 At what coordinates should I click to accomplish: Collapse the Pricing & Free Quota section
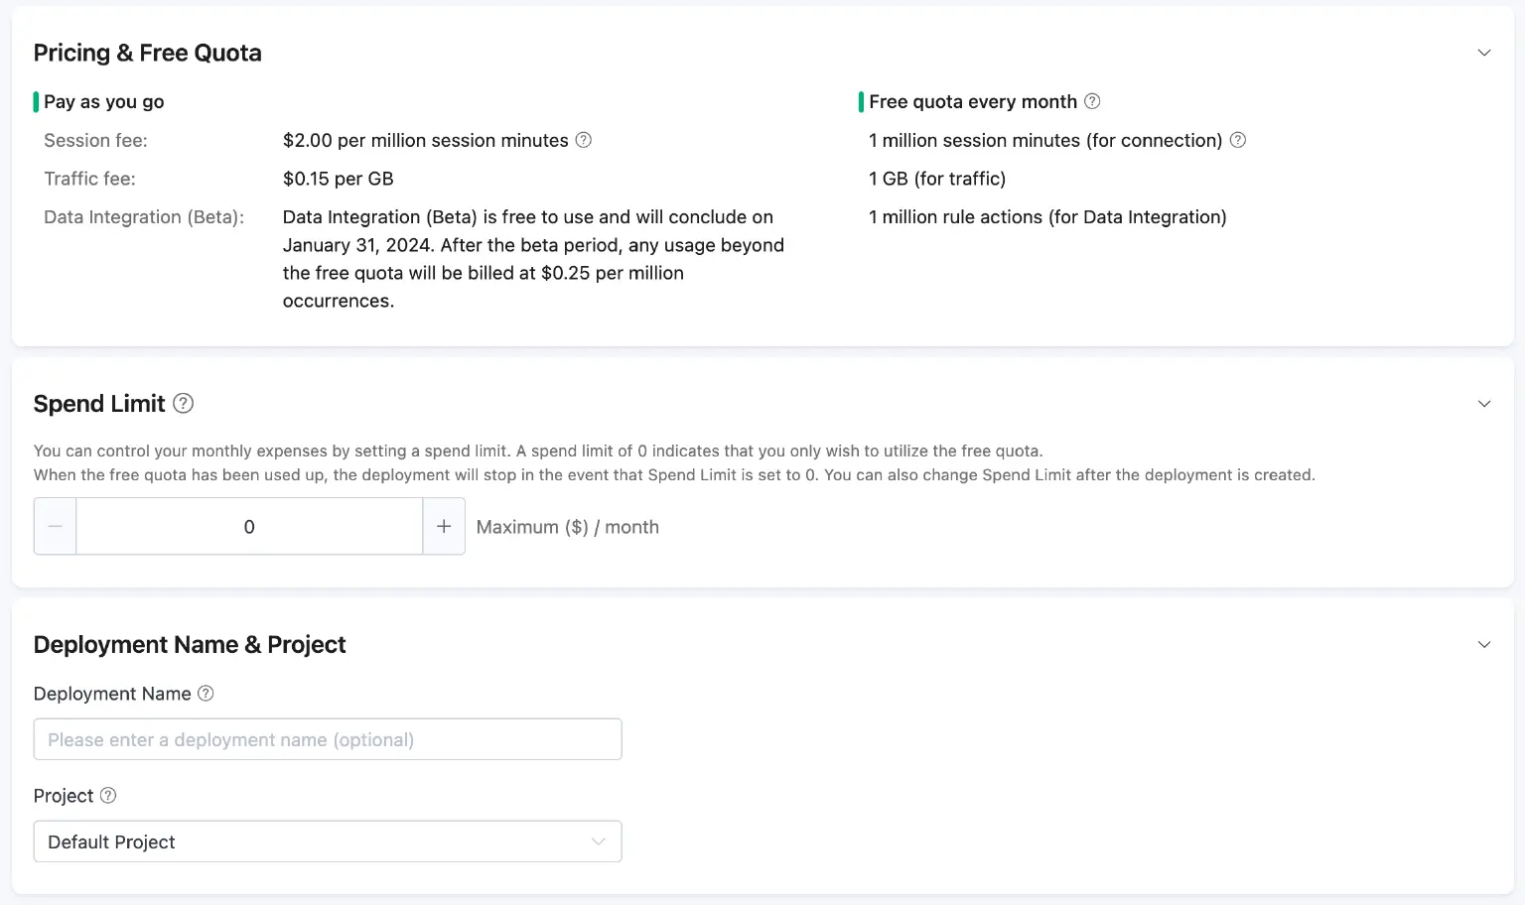tap(1483, 52)
